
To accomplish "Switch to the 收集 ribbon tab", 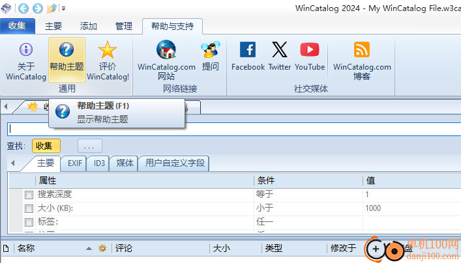I will [18, 26].
